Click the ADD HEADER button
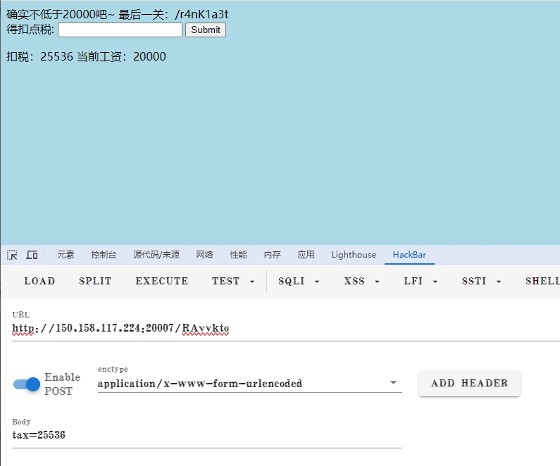This screenshot has height=466, width=560. (469, 384)
